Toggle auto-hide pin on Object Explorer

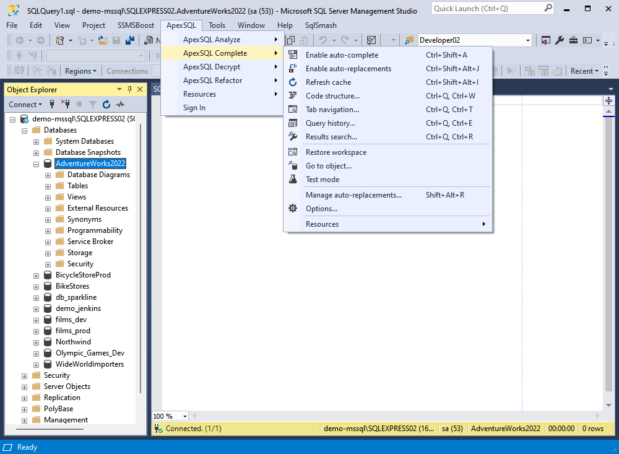[129, 89]
